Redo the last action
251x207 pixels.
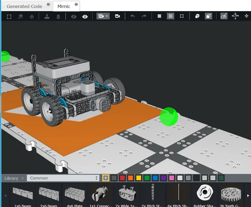point(144,16)
